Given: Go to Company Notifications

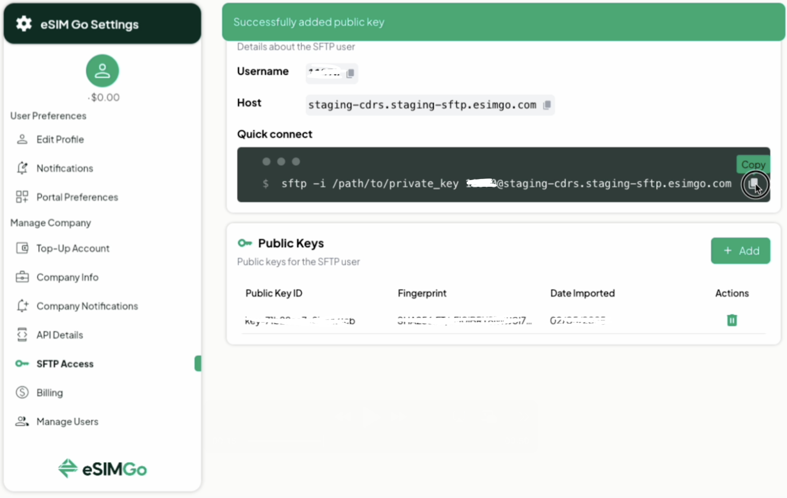Looking at the screenshot, I should [87, 306].
